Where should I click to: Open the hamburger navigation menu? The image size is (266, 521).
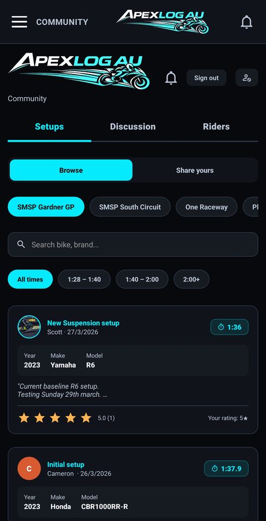(19, 22)
